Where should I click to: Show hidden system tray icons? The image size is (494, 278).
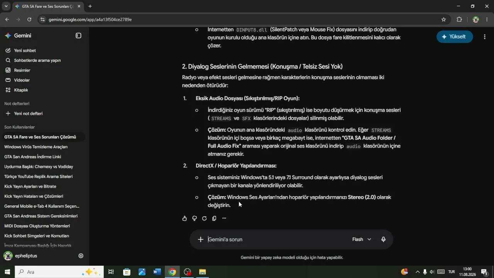(x=417, y=272)
